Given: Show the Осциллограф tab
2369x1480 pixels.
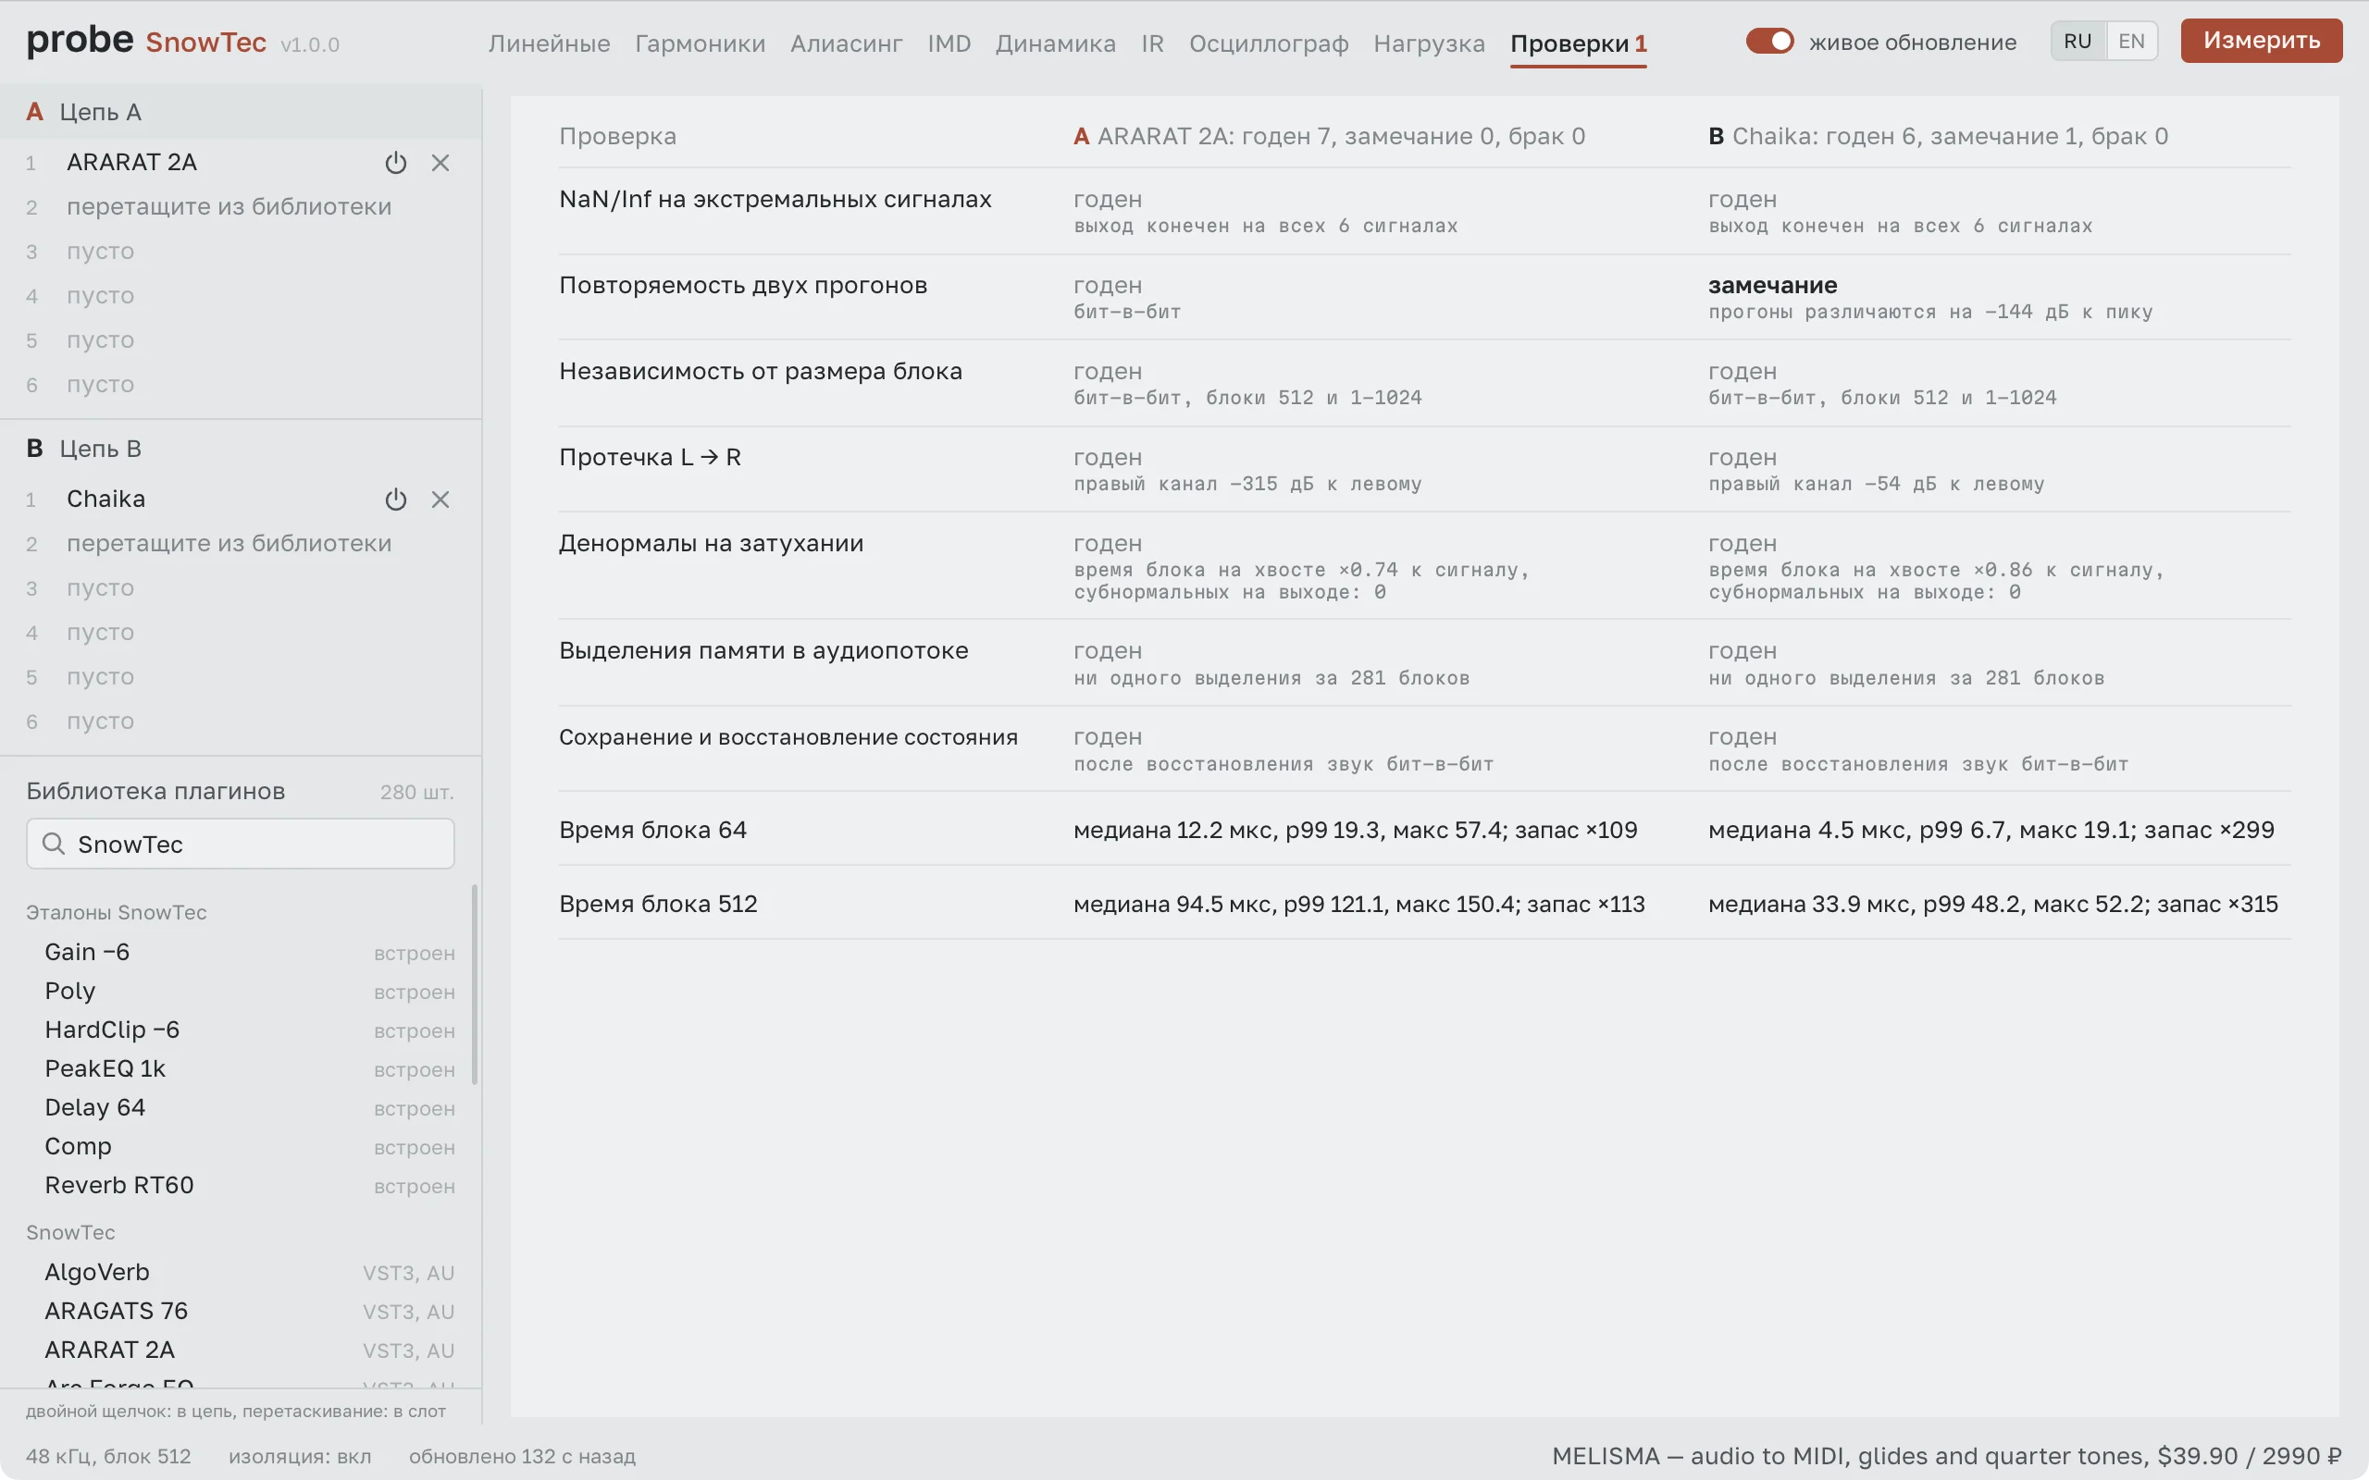Looking at the screenshot, I should point(1269,43).
